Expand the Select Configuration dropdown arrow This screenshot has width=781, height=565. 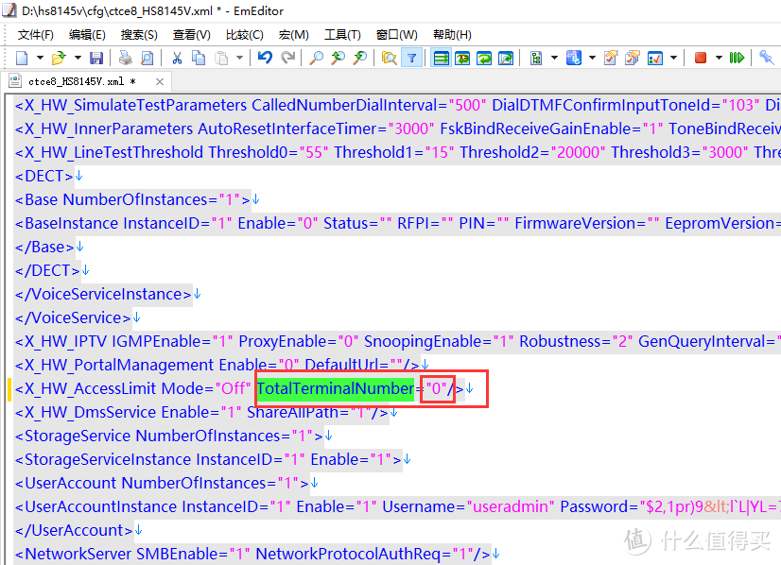554,58
